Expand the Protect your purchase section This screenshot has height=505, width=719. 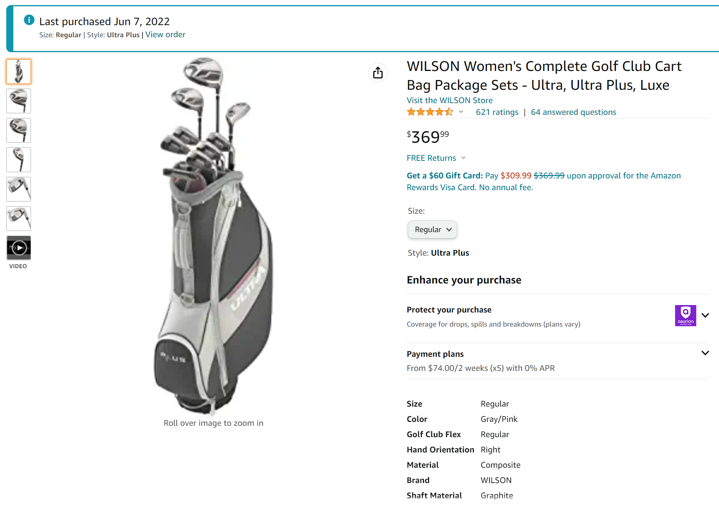point(705,316)
